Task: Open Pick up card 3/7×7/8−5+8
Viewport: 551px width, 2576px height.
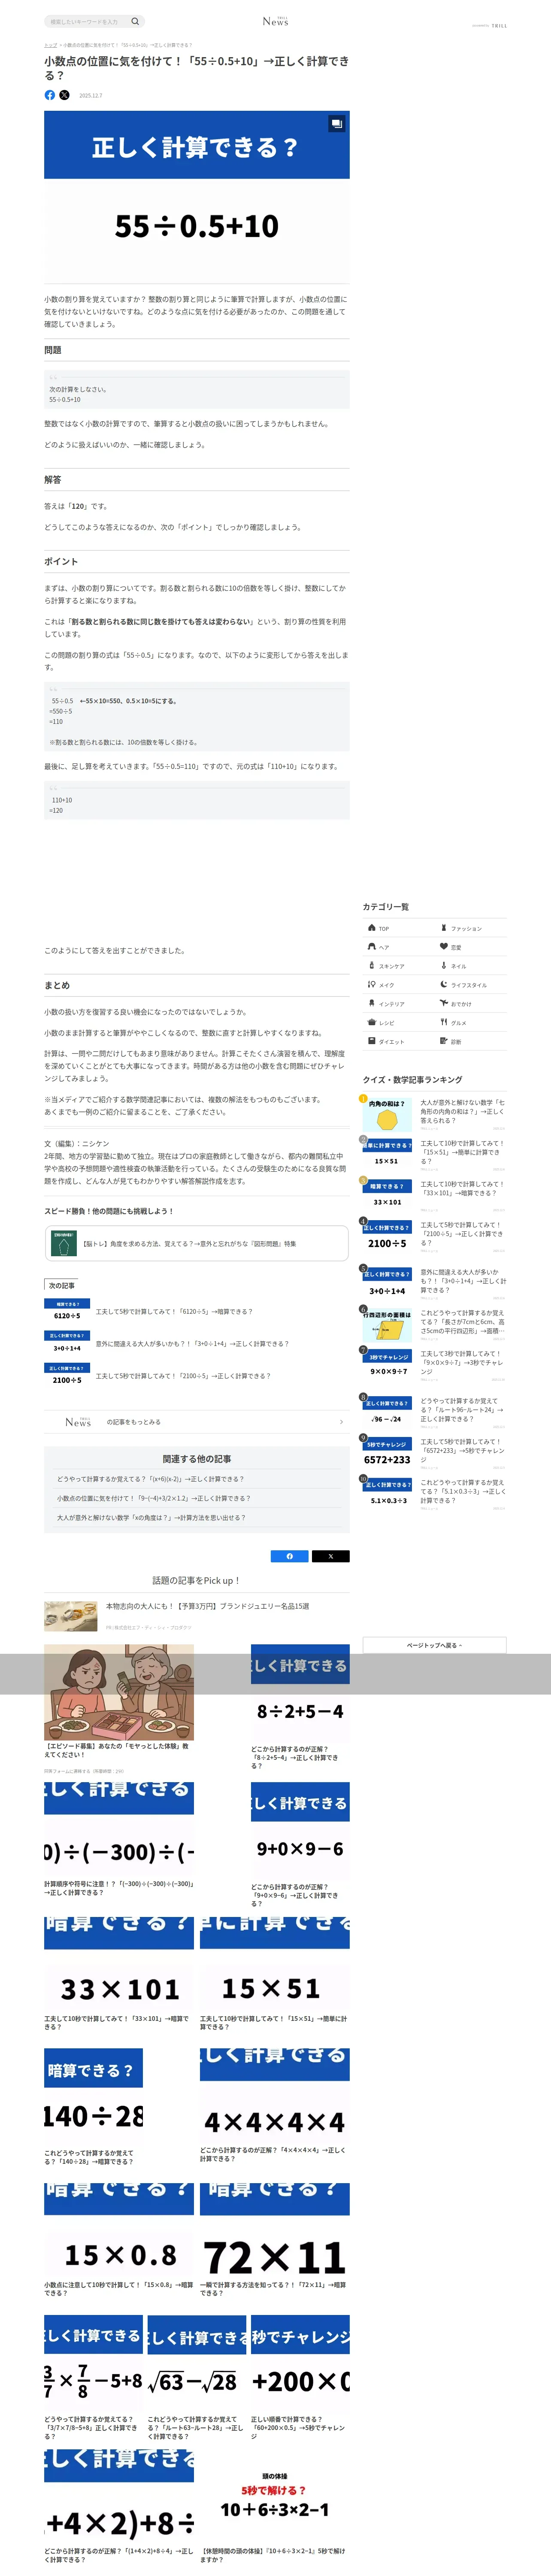Action: (x=94, y=2378)
